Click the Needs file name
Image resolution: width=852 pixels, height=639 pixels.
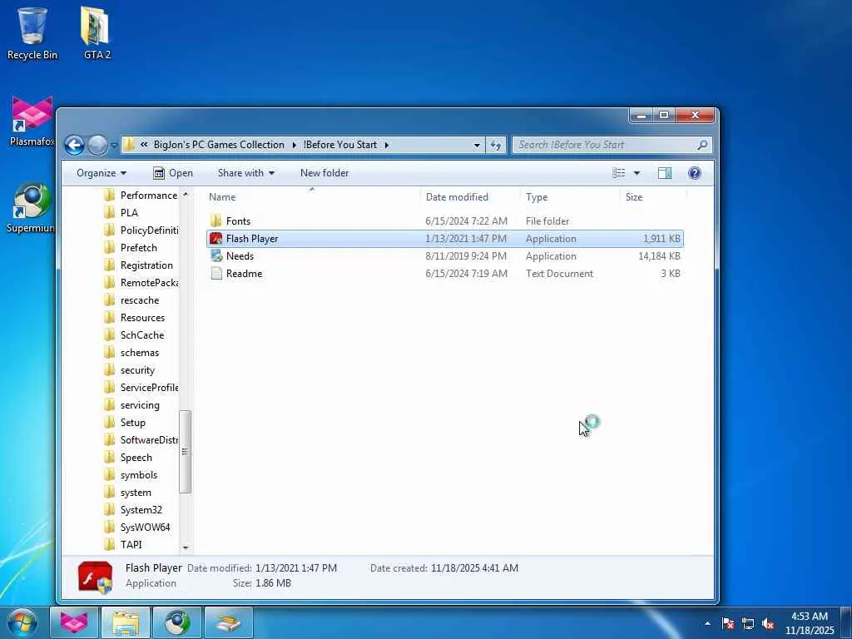tap(240, 256)
